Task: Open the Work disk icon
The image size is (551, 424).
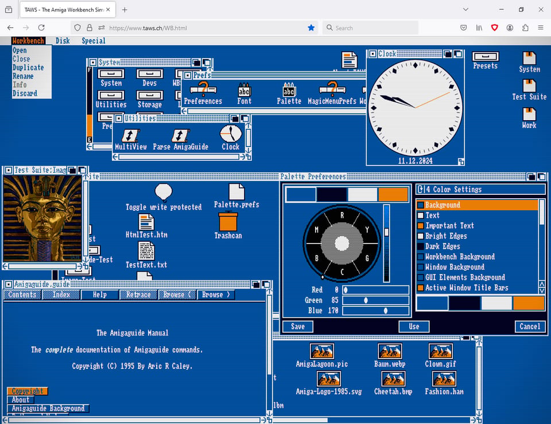Action: pos(529,118)
